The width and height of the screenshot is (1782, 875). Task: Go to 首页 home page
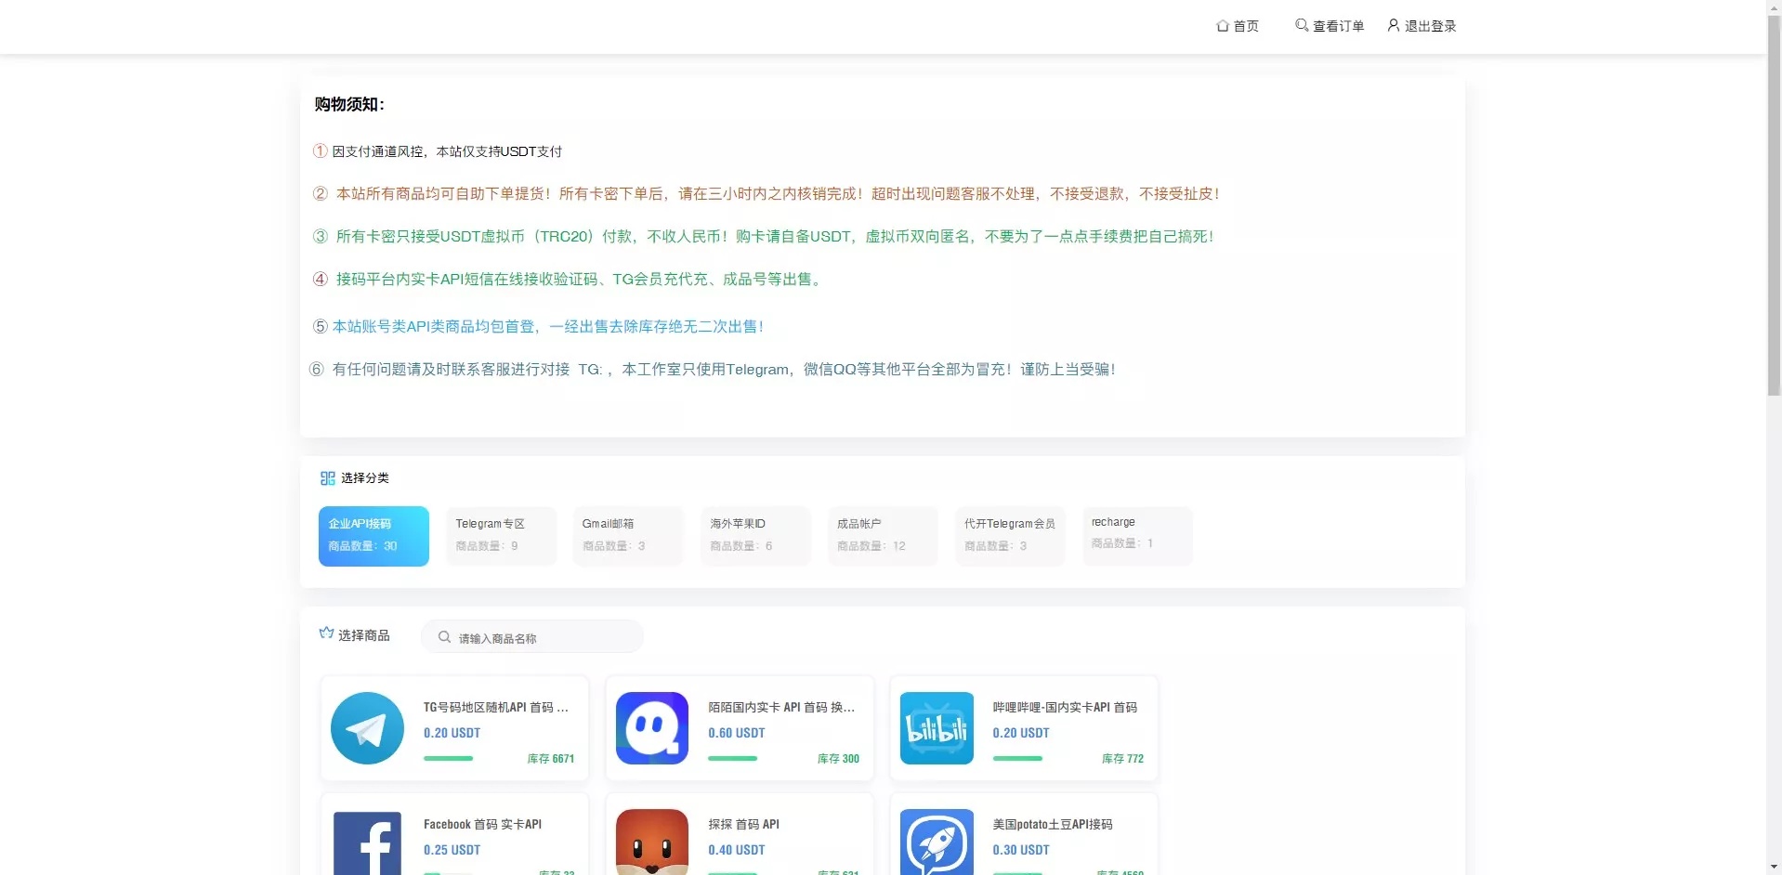click(x=1238, y=26)
